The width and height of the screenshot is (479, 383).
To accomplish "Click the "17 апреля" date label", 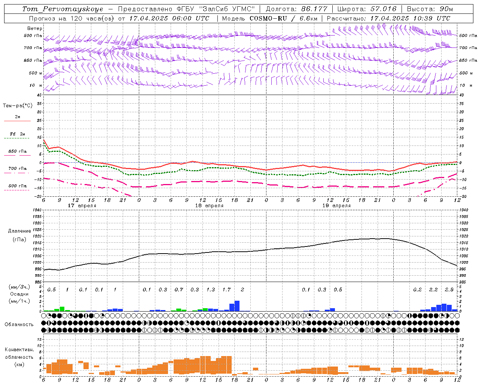I will 82,206.
